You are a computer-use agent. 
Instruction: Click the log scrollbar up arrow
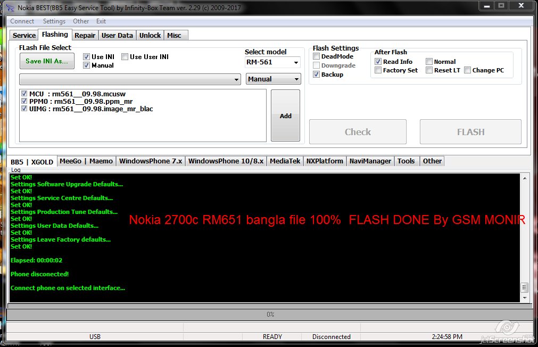tap(525, 178)
